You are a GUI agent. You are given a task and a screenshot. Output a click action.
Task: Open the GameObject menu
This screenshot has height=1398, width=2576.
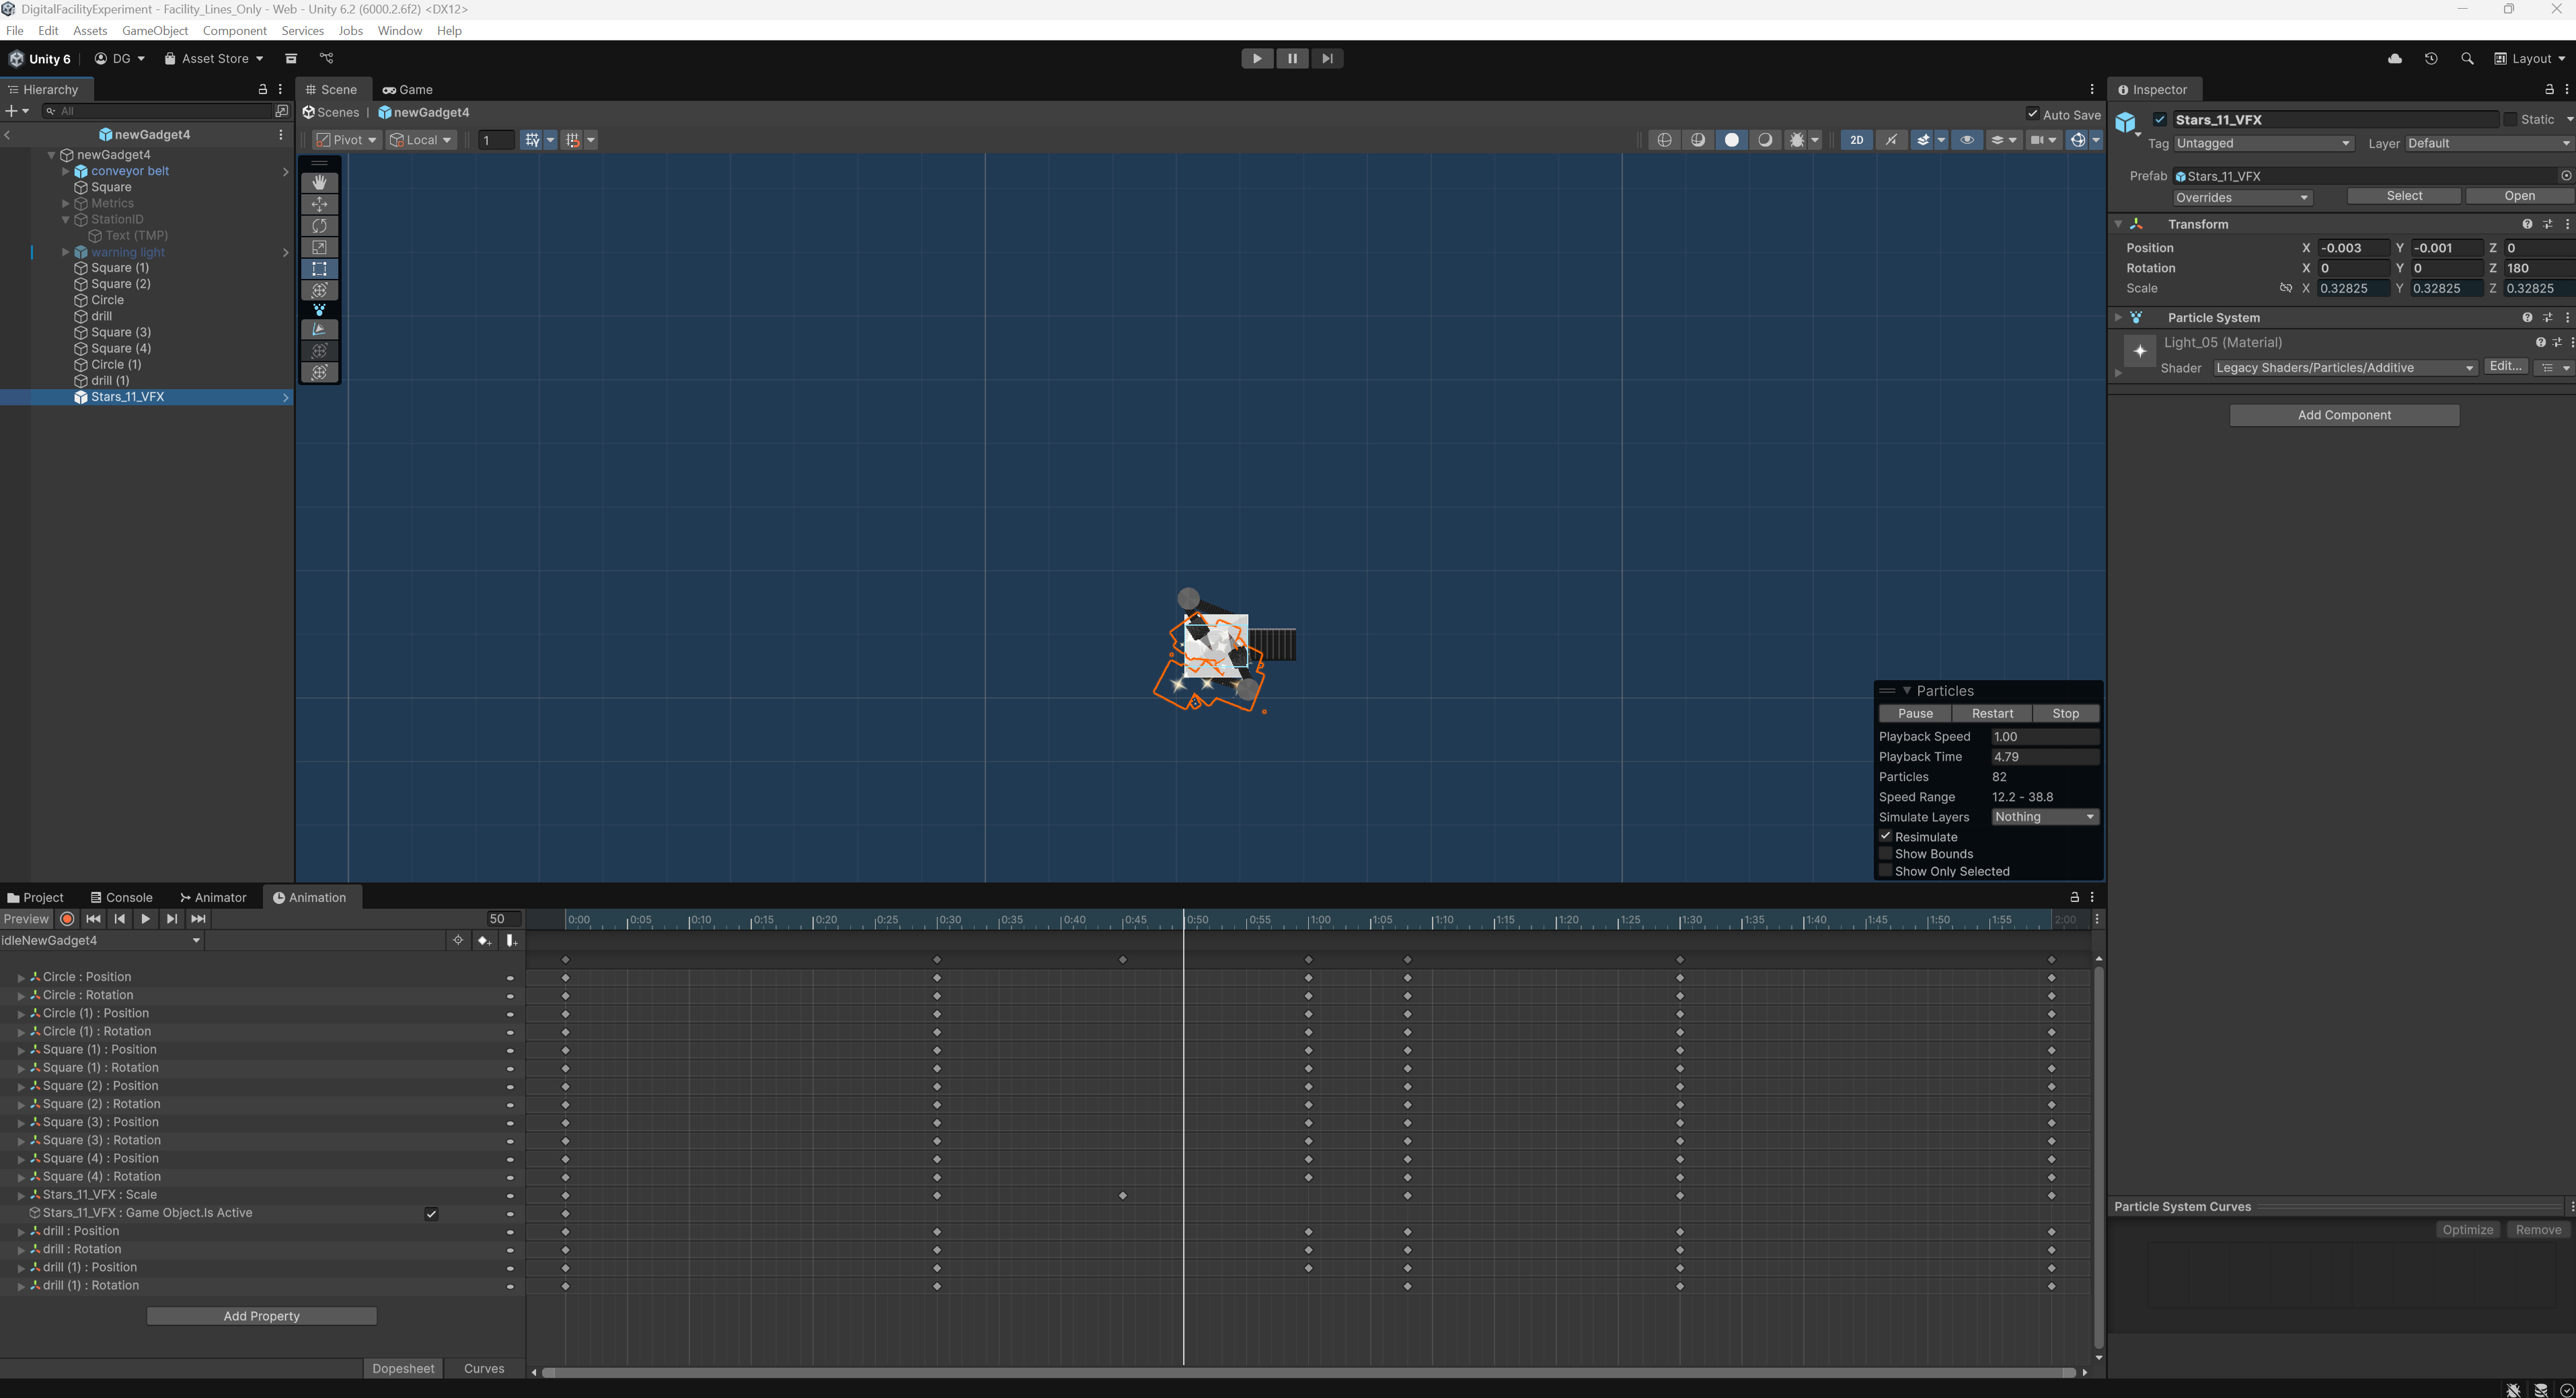click(x=155, y=31)
